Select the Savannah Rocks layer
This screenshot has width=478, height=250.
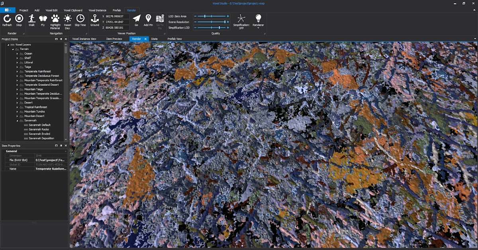coord(39,129)
